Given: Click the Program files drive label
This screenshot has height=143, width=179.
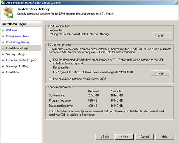Looking at the screenshot, I should 60,100.
